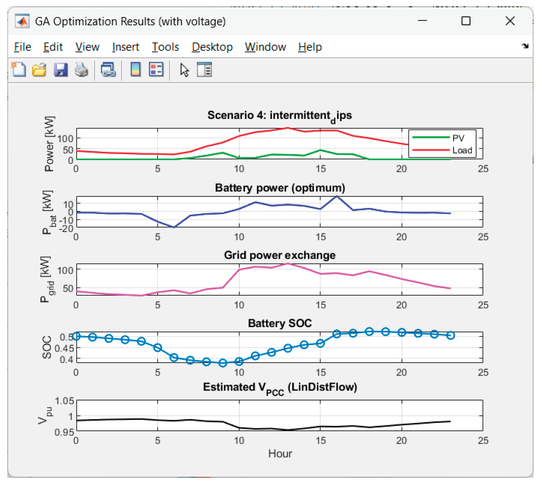The image size is (542, 488).
Task: Save the figure with the floppy disk icon
Action: pos(61,69)
